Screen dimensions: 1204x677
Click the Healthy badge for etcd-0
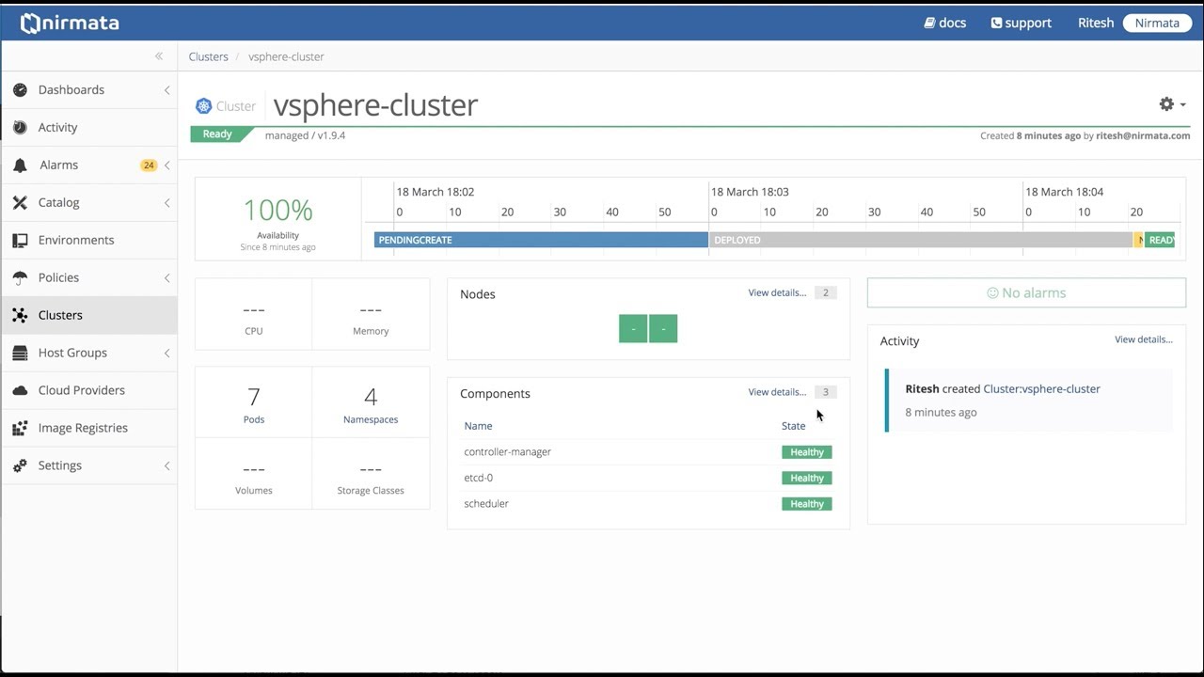pos(807,478)
